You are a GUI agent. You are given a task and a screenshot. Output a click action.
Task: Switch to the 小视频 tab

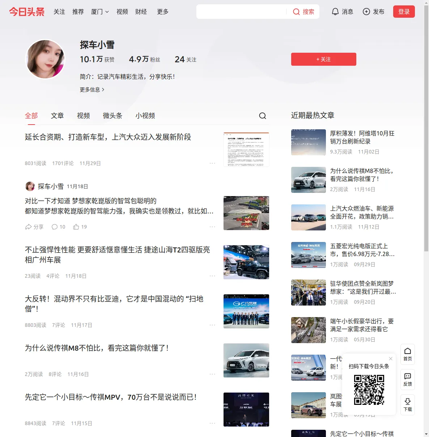pyautogui.click(x=145, y=116)
